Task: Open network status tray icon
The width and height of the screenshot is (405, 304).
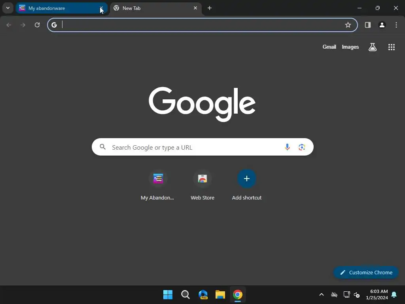Action: coord(346,294)
